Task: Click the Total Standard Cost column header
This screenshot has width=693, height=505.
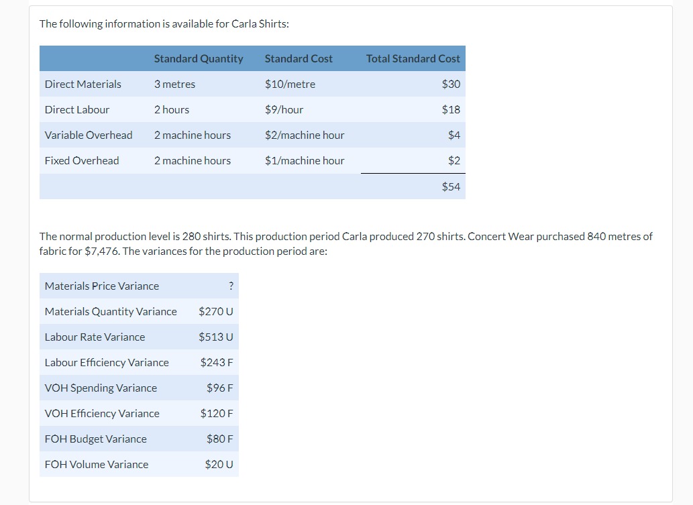Action: (412, 58)
